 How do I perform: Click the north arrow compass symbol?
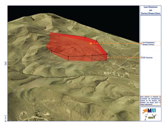point(146,117)
